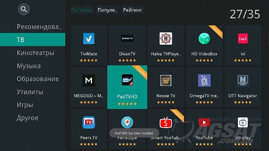
Task: Click the star rating under ivi
Action: tap(243, 60)
